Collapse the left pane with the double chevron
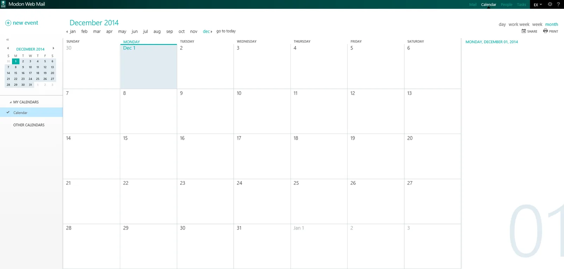564x269 pixels. click(7, 39)
